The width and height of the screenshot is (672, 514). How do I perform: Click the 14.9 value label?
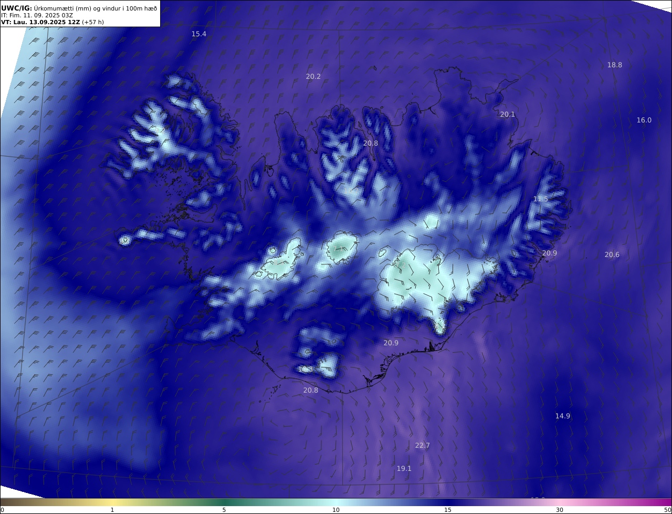point(563,416)
